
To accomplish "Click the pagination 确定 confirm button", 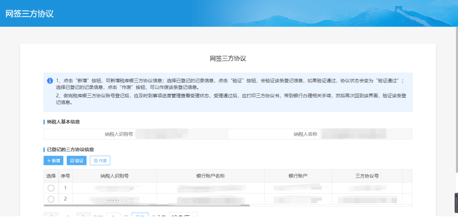I will click(x=140, y=216).
